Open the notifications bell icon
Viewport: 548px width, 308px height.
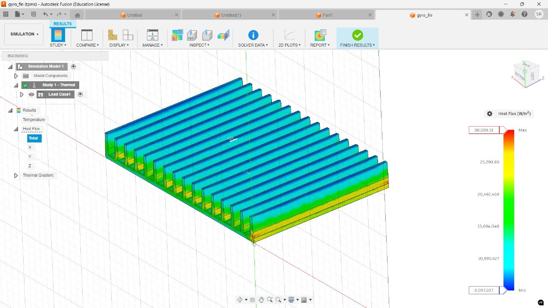[x=512, y=14]
